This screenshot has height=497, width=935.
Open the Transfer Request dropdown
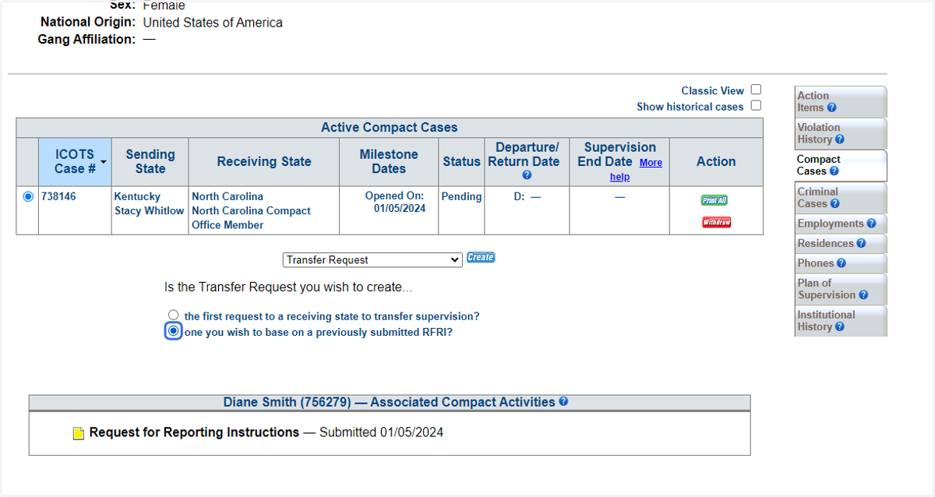click(372, 260)
